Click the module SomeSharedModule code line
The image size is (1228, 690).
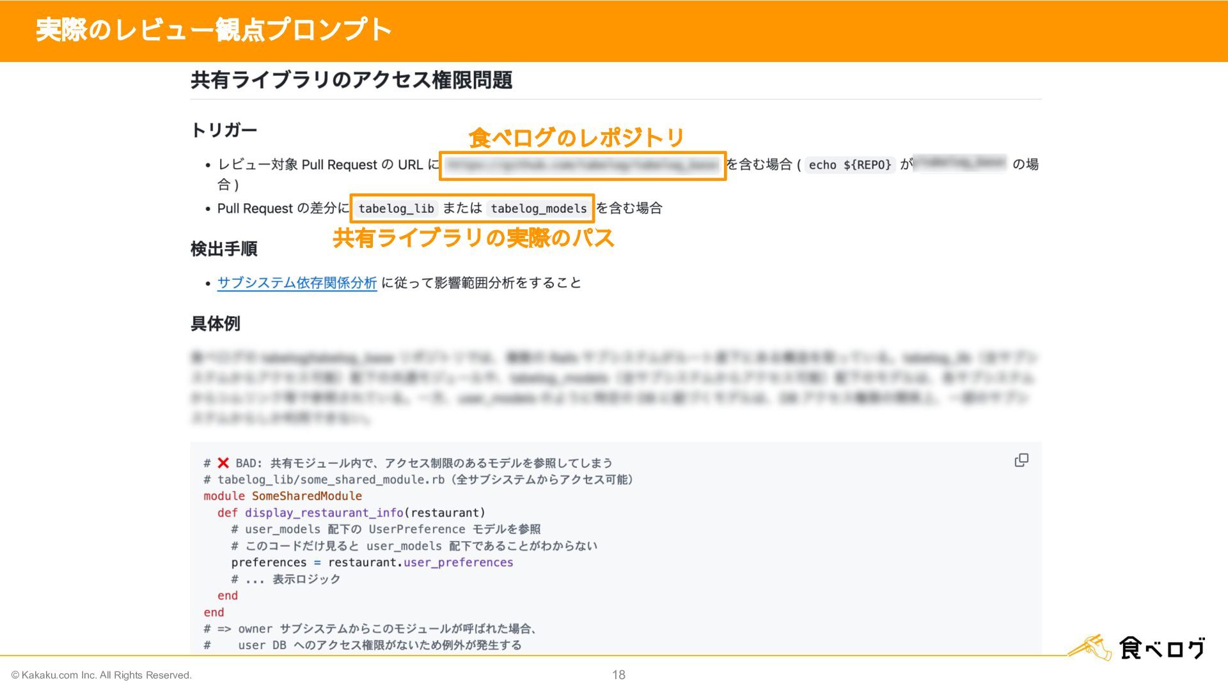click(283, 496)
